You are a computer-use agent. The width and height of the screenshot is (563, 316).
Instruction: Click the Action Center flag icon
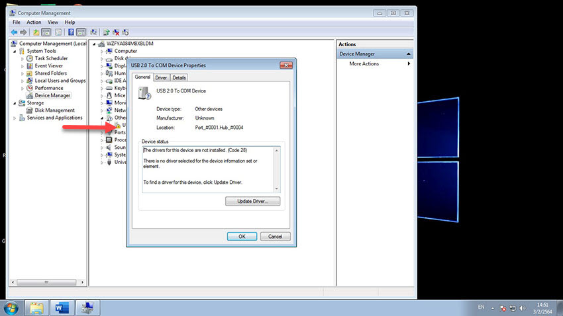pos(503,308)
